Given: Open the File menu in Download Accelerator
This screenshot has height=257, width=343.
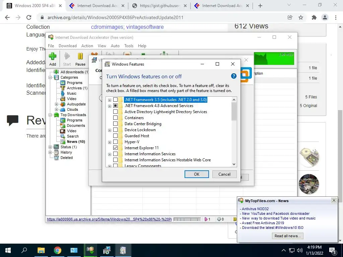Looking at the screenshot, I should pyautogui.click(x=51, y=46).
